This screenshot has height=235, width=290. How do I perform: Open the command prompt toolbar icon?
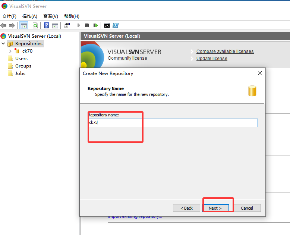click(x=107, y=25)
